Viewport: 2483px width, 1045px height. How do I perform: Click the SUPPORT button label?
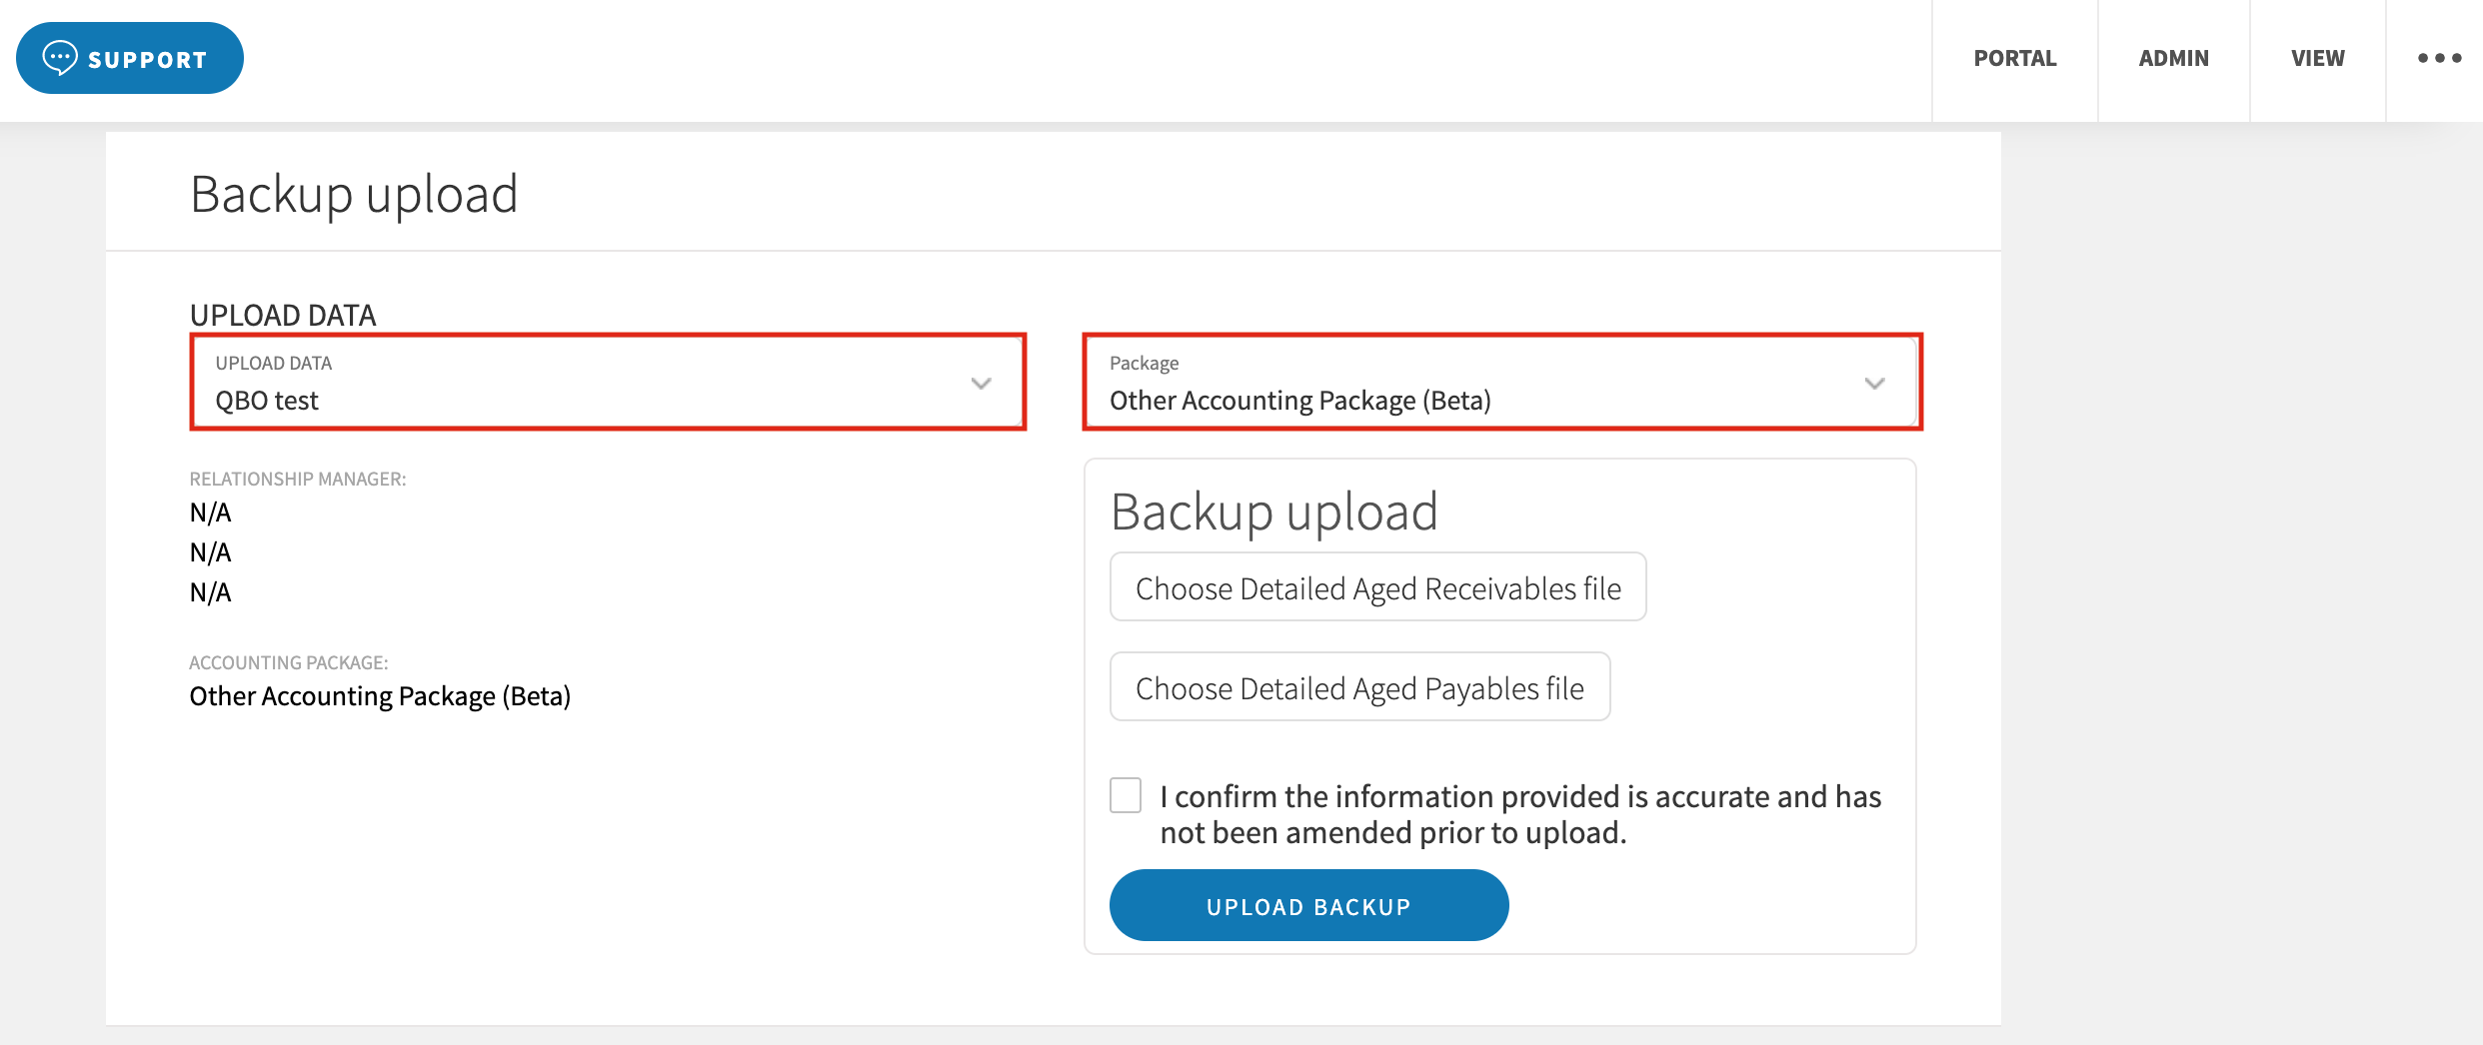tap(148, 60)
